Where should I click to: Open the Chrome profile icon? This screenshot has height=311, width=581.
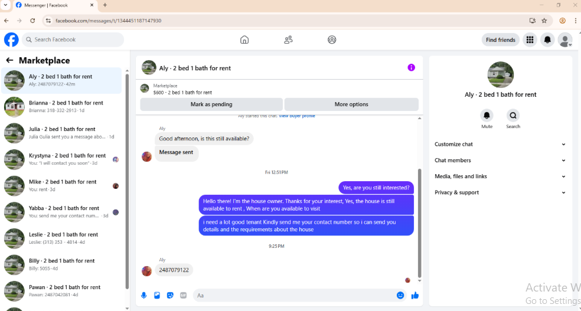click(x=563, y=21)
